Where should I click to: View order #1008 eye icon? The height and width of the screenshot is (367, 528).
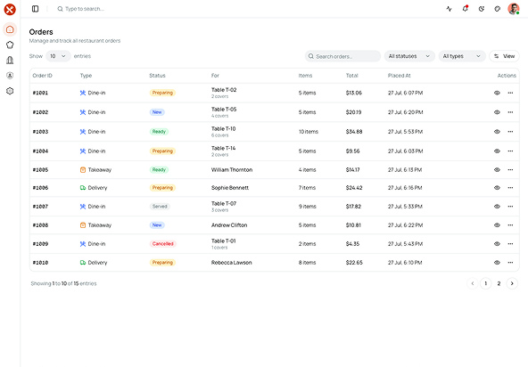497,225
